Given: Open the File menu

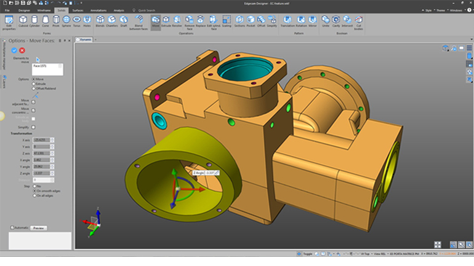Looking at the screenshot, I should 7,10.
